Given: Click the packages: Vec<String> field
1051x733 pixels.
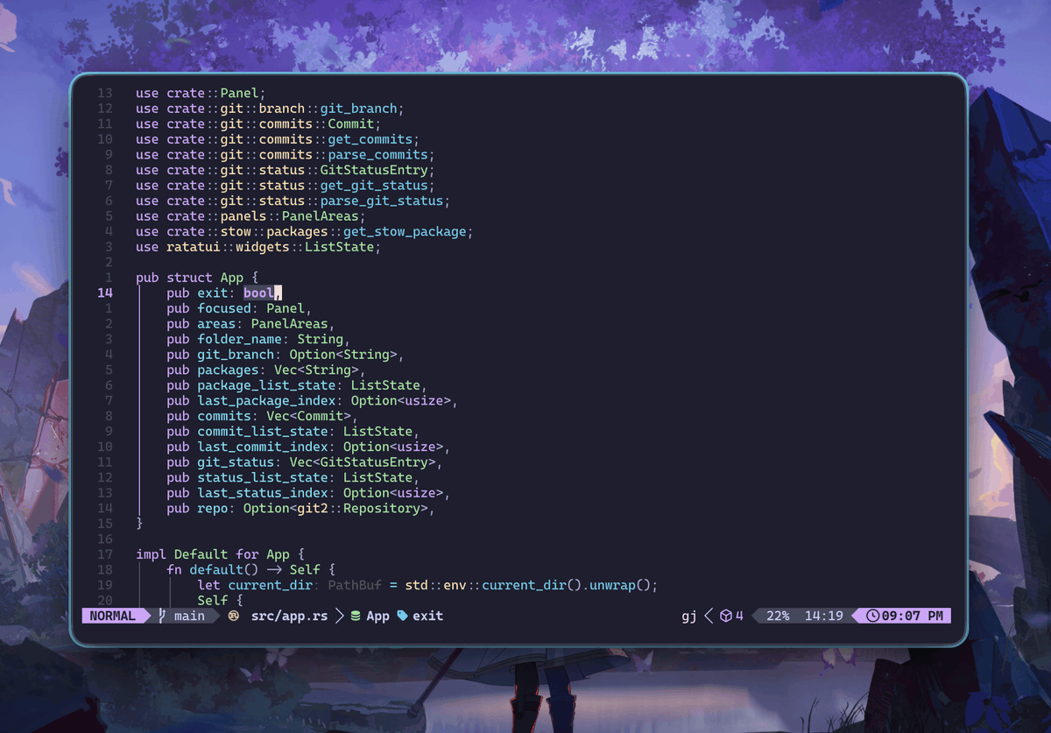Looking at the screenshot, I should [x=266, y=370].
